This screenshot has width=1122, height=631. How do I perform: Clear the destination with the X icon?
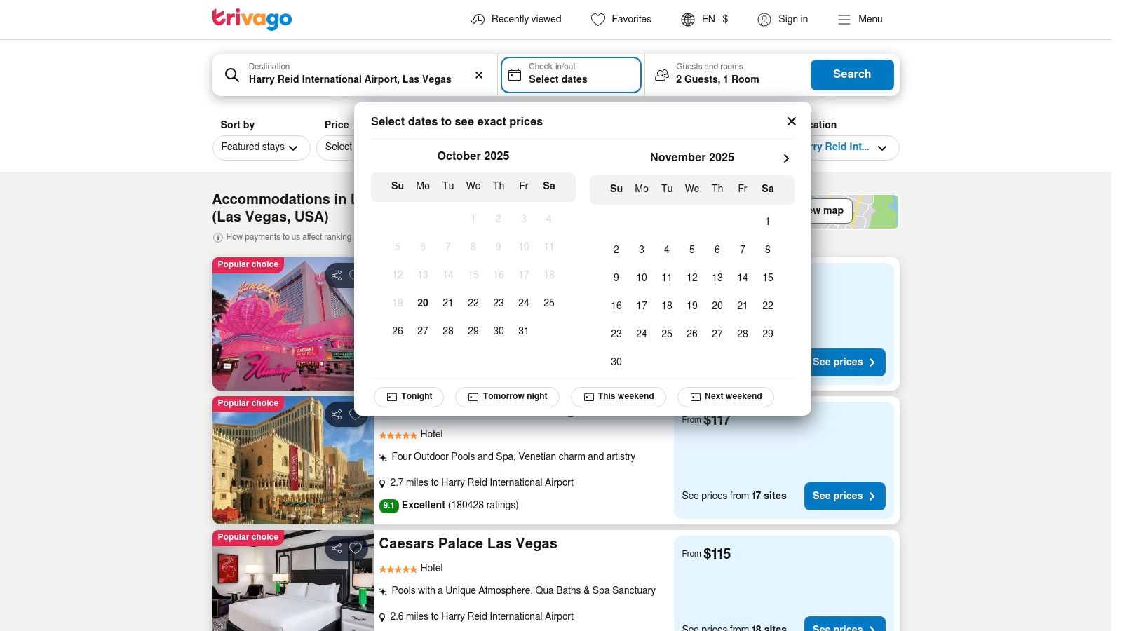(479, 75)
